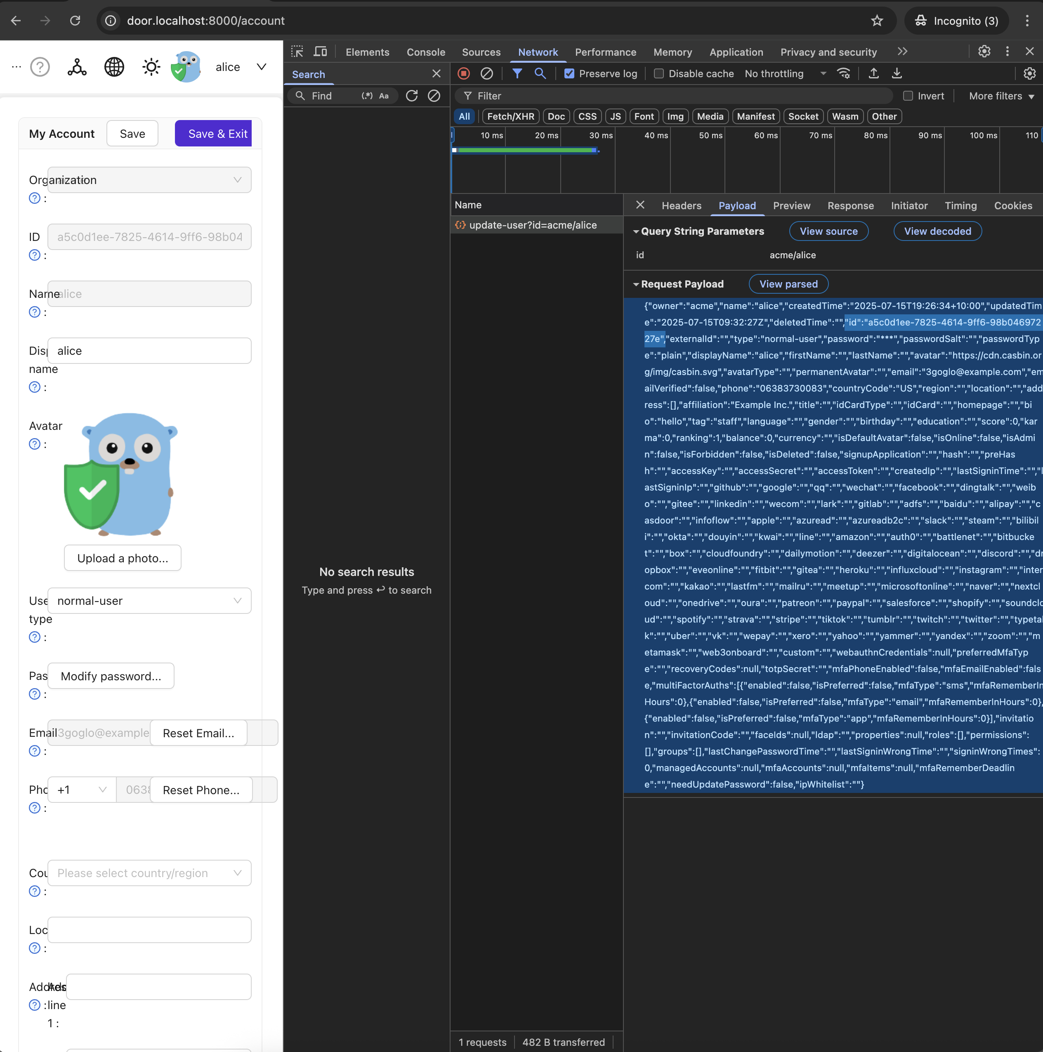Click the Display name input field
Image resolution: width=1043 pixels, height=1052 pixels.
[149, 351]
